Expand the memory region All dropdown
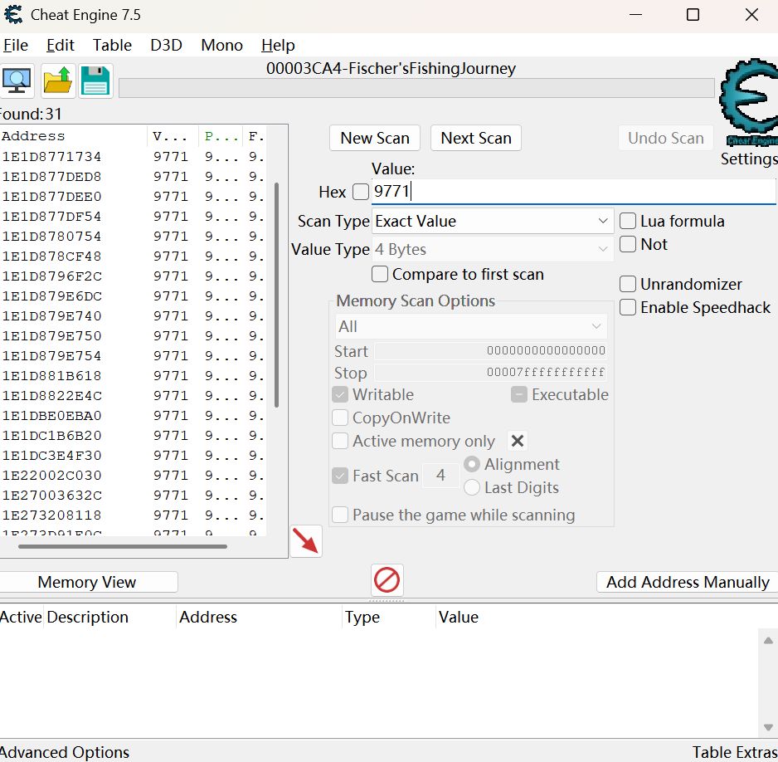Viewport: 778px width, 762px height. pyautogui.click(x=471, y=327)
